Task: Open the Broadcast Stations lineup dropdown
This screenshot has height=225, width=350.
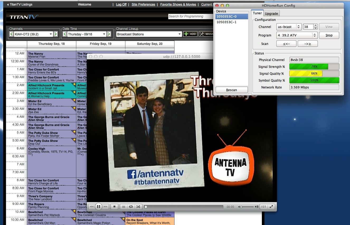Action: (x=149, y=34)
